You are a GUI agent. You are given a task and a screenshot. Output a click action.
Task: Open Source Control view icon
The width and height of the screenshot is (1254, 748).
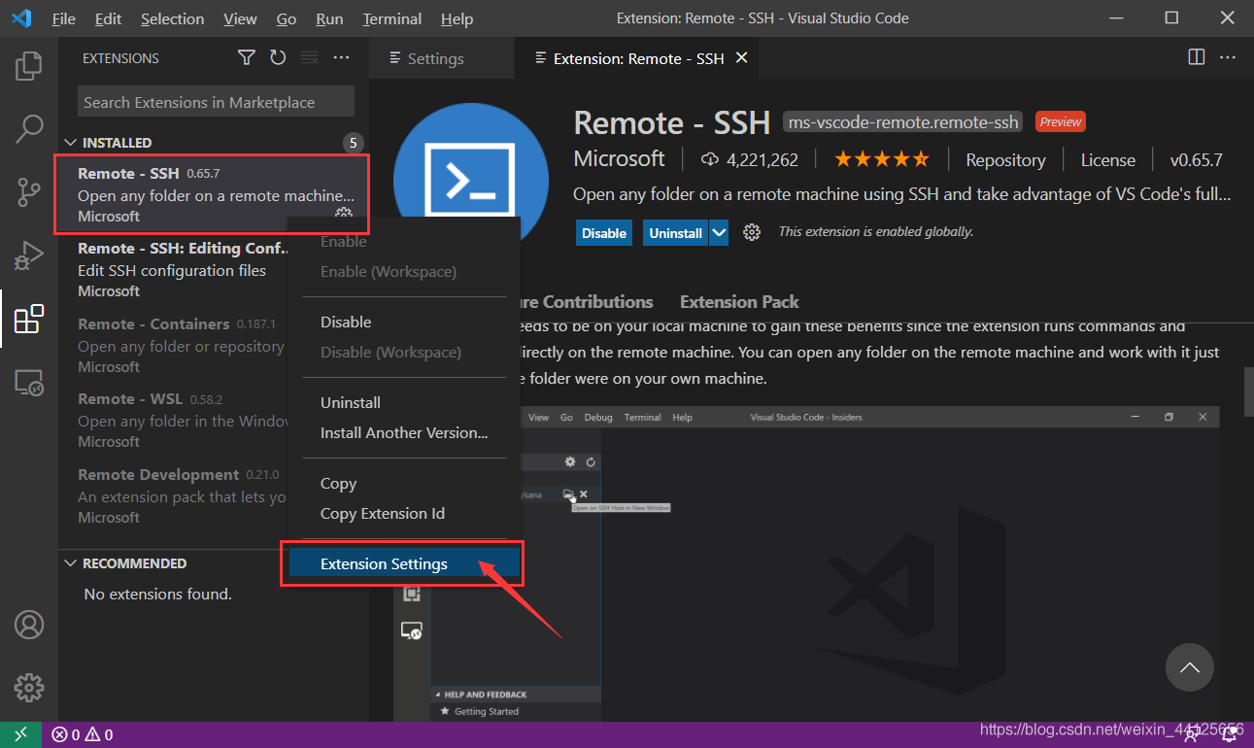coord(29,192)
